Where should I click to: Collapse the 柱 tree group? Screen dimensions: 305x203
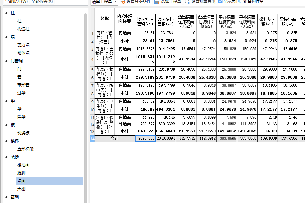coord(6,13)
